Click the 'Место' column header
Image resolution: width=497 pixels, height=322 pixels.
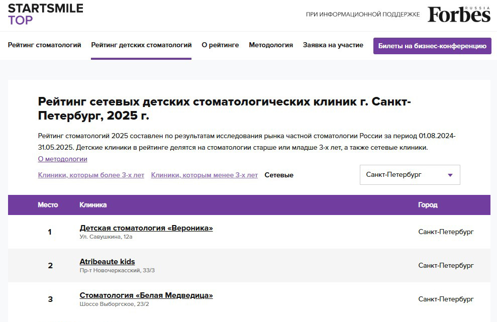(48, 205)
